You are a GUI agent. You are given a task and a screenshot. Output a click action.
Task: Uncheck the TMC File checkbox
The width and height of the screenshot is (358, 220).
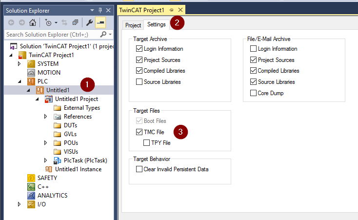[x=139, y=132]
